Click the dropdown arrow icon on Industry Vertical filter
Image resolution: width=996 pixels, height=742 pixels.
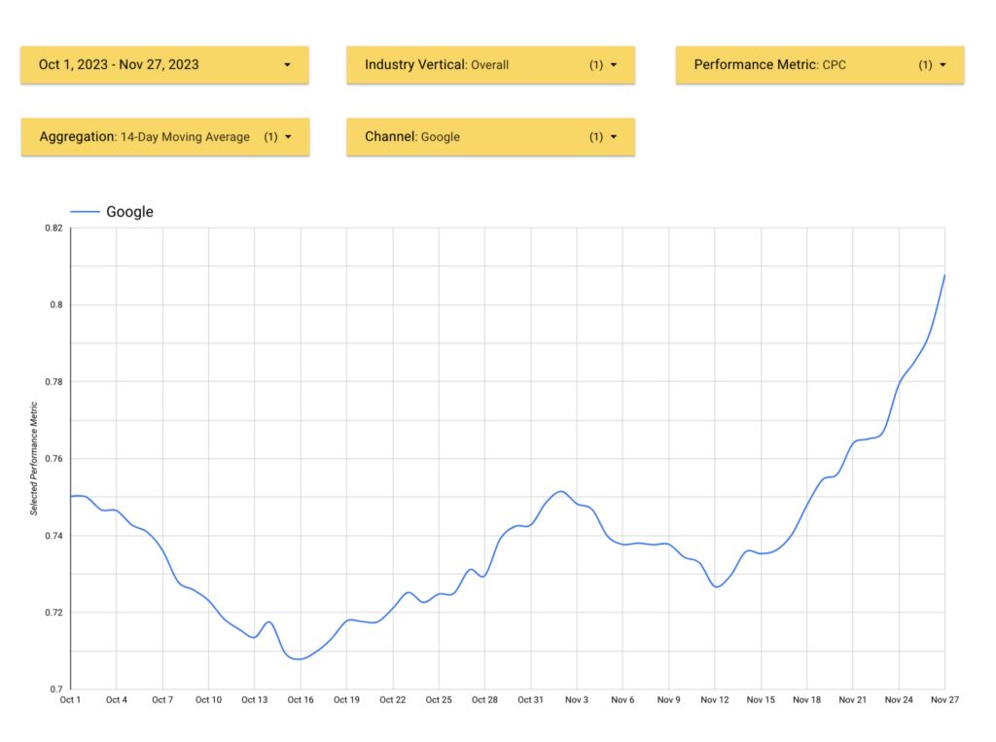point(612,64)
